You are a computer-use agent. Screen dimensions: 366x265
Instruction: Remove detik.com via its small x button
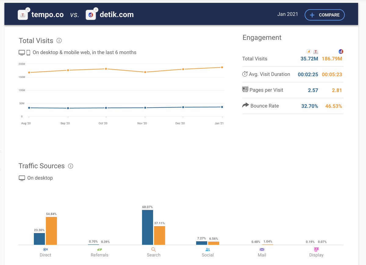pos(96,10)
